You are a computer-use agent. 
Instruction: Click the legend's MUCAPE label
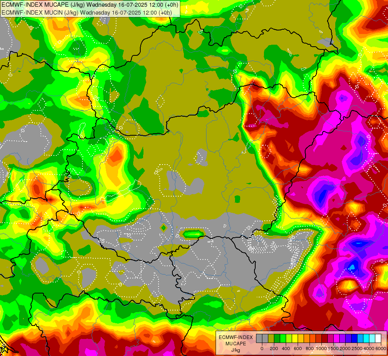point(236,344)
